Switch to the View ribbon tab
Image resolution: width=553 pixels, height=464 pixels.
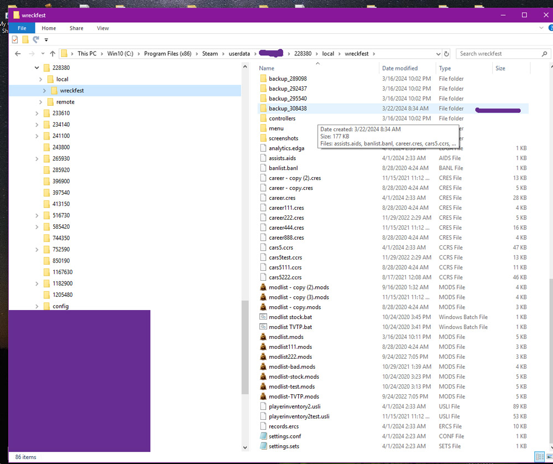pos(103,28)
